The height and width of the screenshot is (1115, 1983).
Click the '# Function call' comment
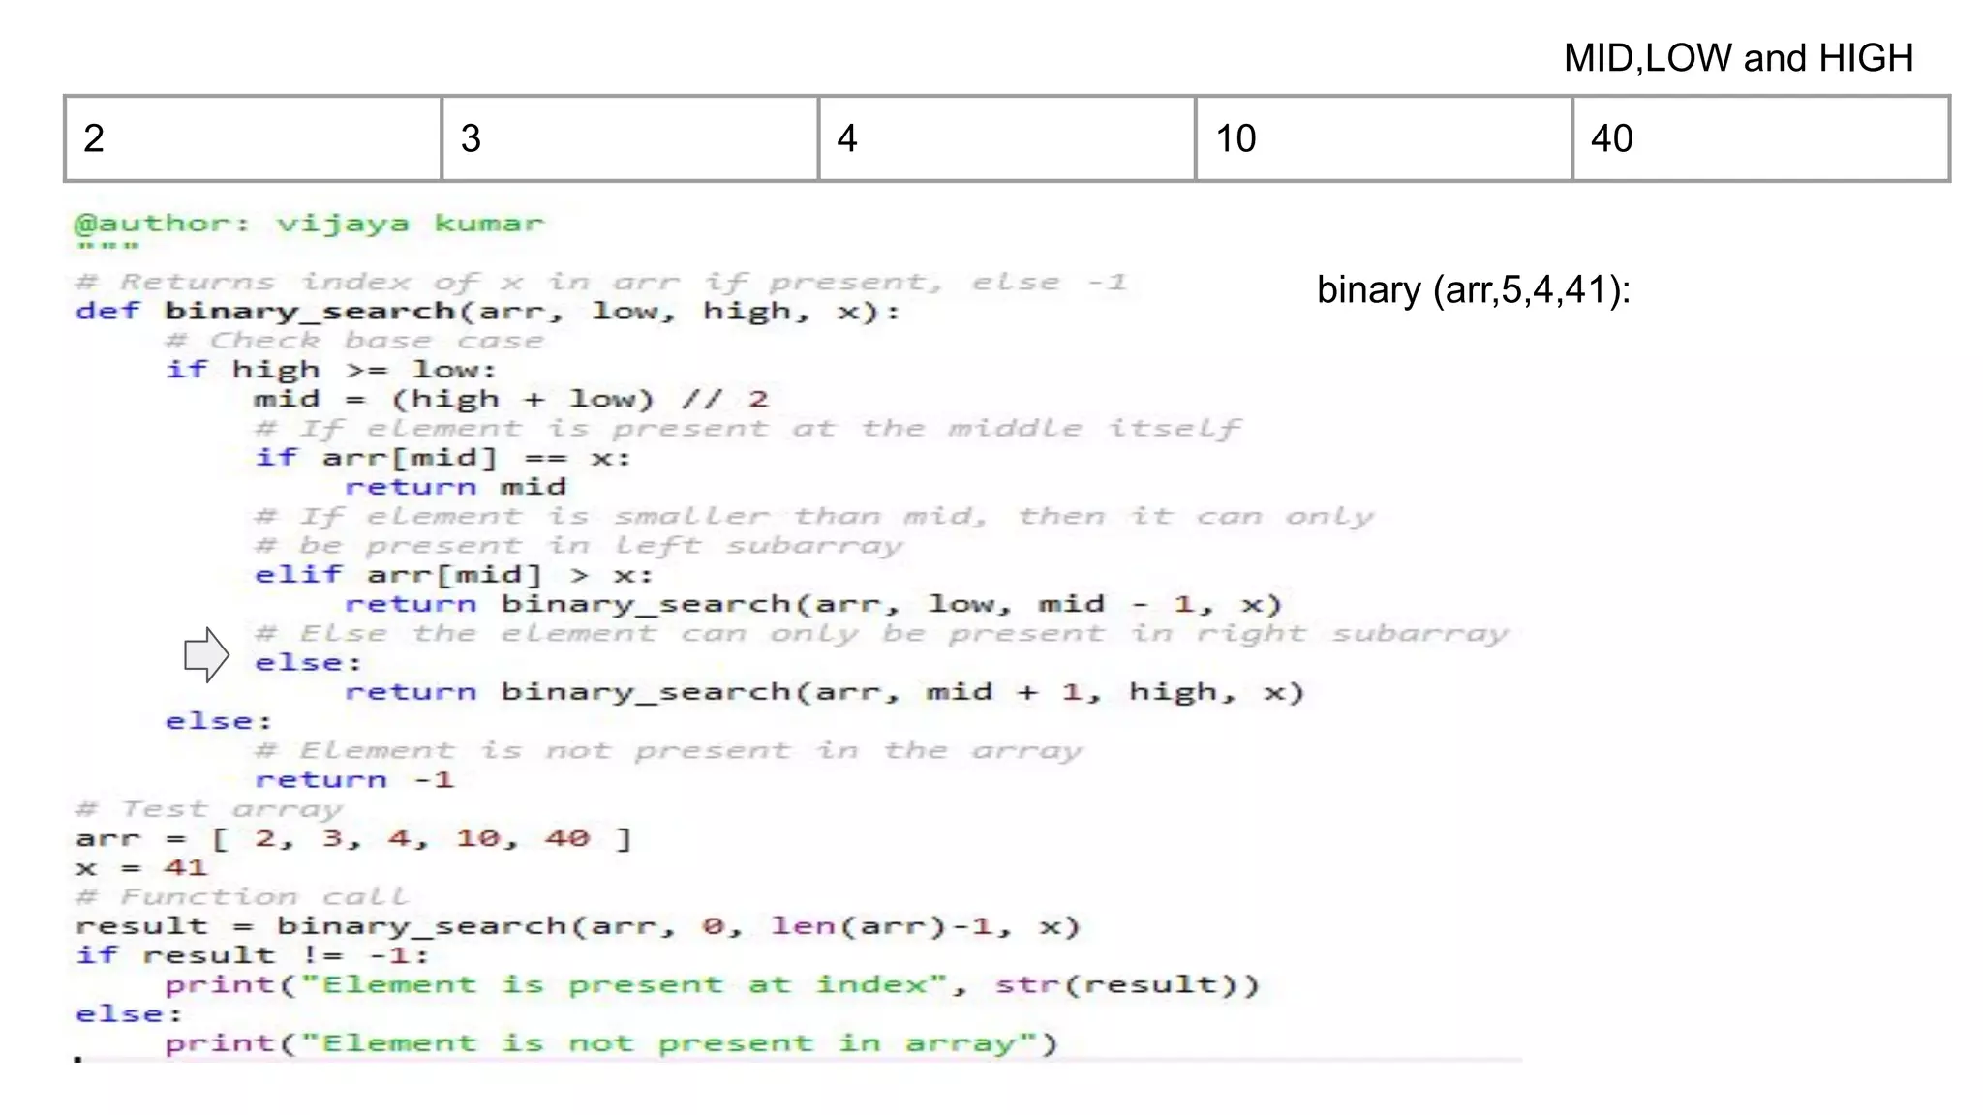coord(242,897)
